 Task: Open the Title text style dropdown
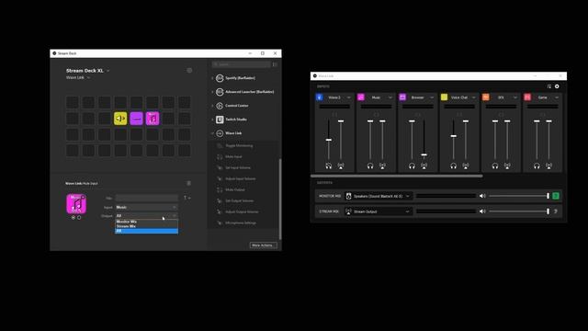pyautogui.click(x=187, y=198)
